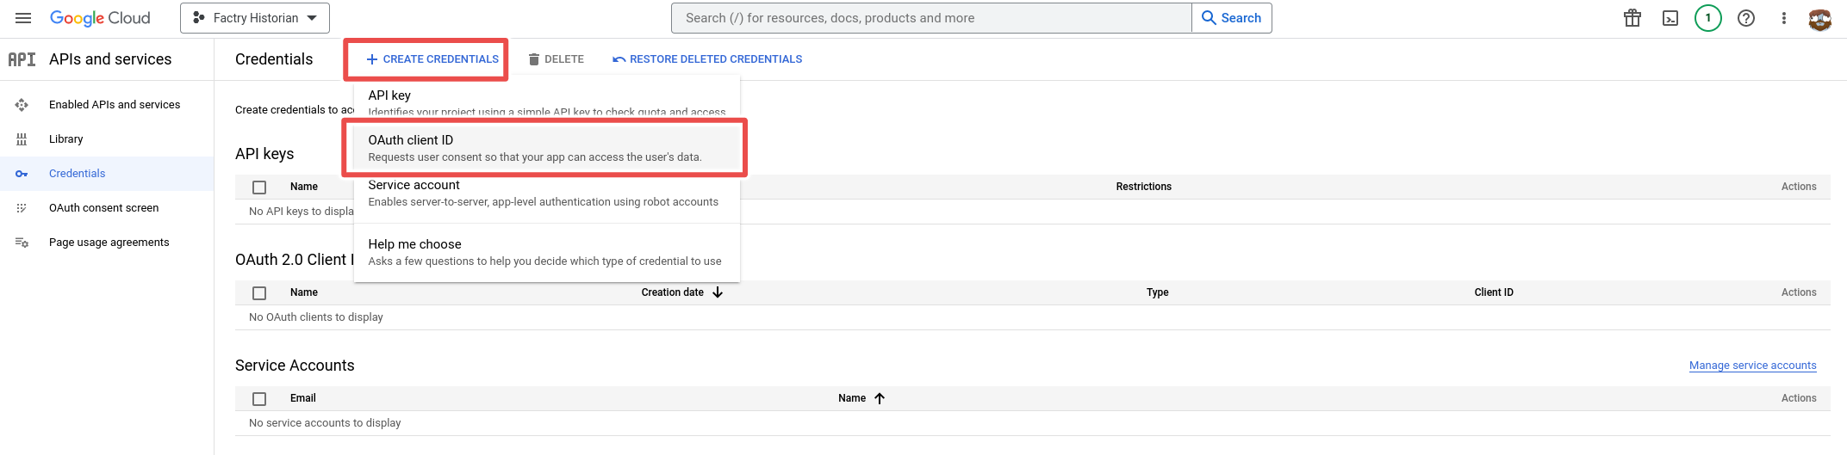
Task: Click the Email column header
Action: (303, 398)
